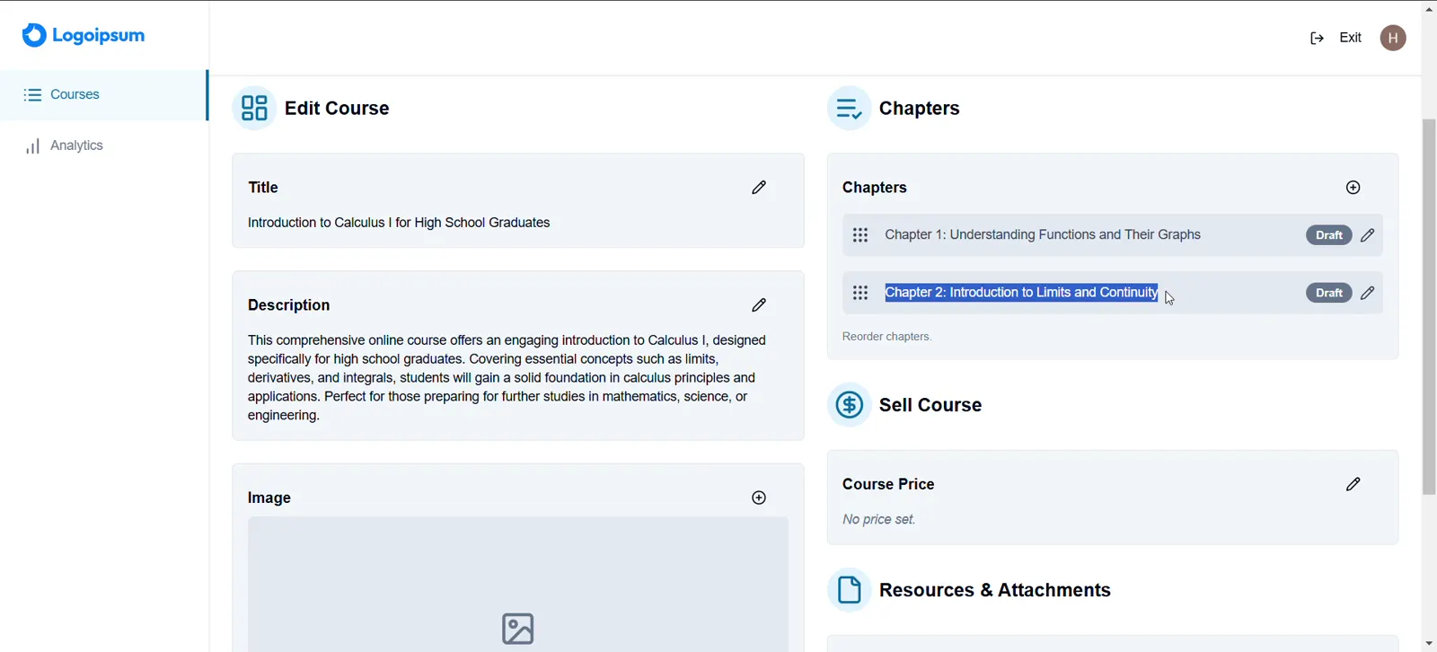The height and width of the screenshot is (652, 1437).
Task: Edit the Course Price with pencil icon
Action: click(1353, 484)
